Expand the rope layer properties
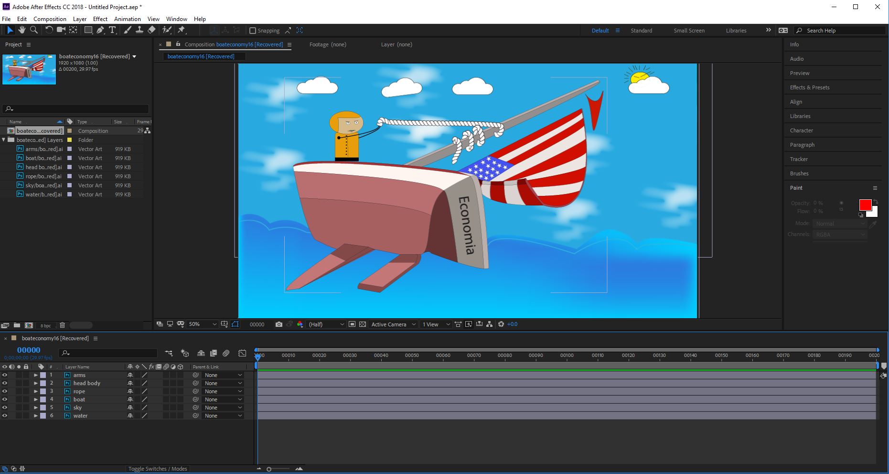This screenshot has width=889, height=474. pyautogui.click(x=35, y=391)
